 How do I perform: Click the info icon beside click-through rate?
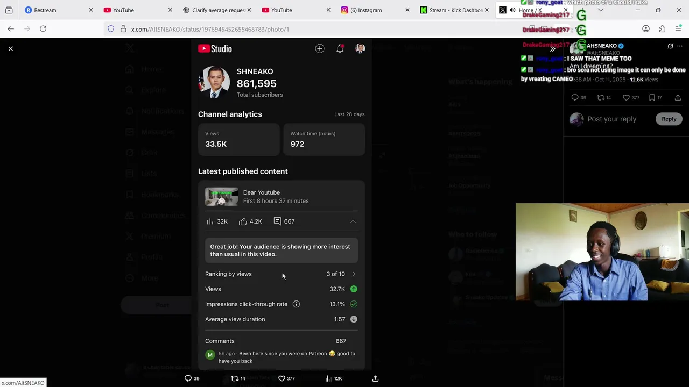click(x=296, y=304)
